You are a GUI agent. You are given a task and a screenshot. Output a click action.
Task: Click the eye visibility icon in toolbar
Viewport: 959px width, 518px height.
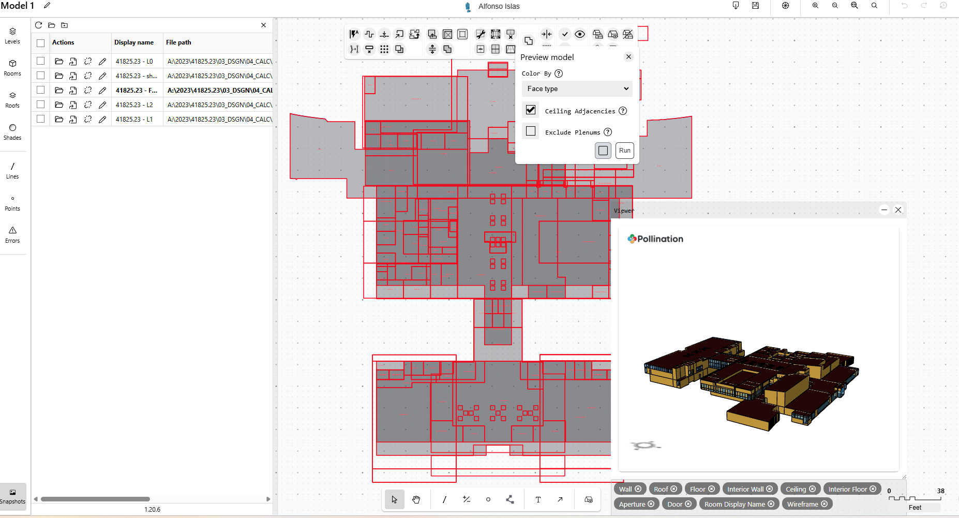[x=580, y=34]
